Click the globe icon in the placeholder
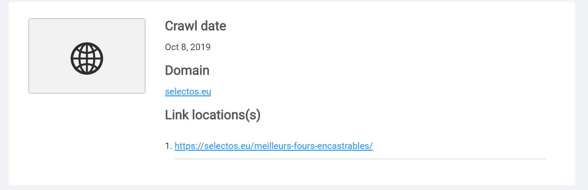The width and height of the screenshot is (588, 190). 87,58
